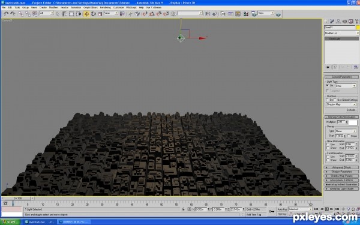The width and height of the screenshot is (360, 225).
Task: Click the Redo arrow icon
Action: tap(13, 14)
